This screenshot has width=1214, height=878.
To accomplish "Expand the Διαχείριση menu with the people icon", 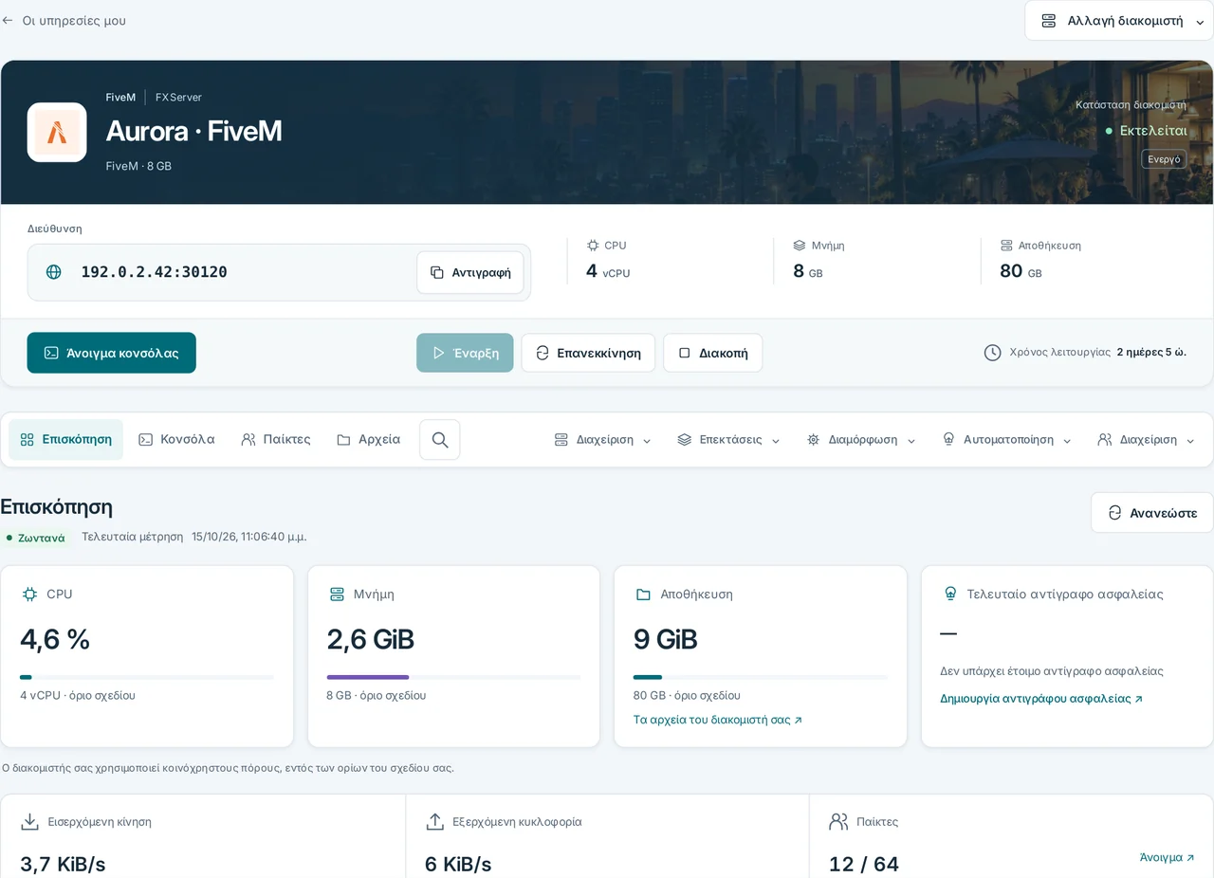I will pyautogui.click(x=1147, y=440).
